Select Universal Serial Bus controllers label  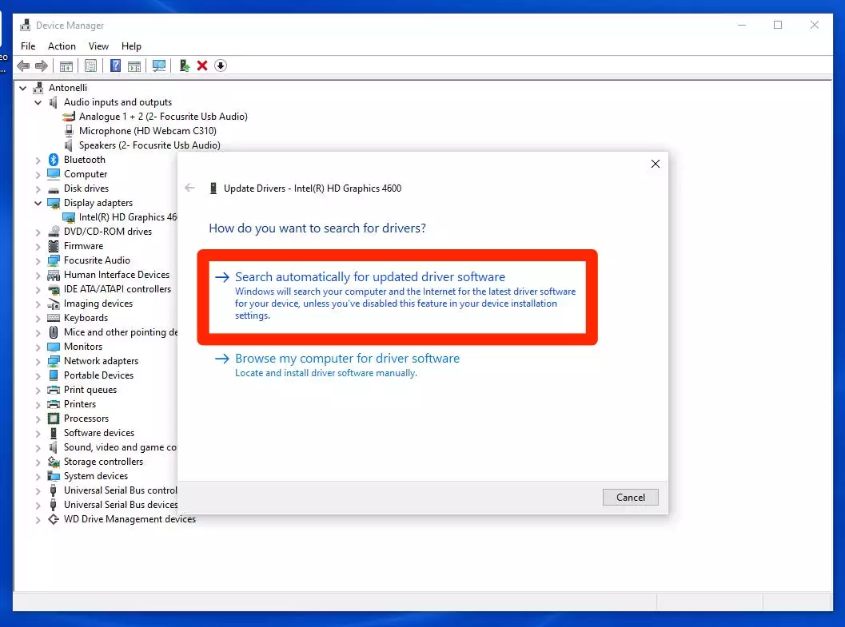(120, 491)
